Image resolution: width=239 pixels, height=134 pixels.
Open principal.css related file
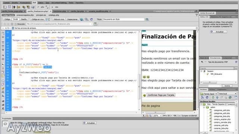coord(41,15)
